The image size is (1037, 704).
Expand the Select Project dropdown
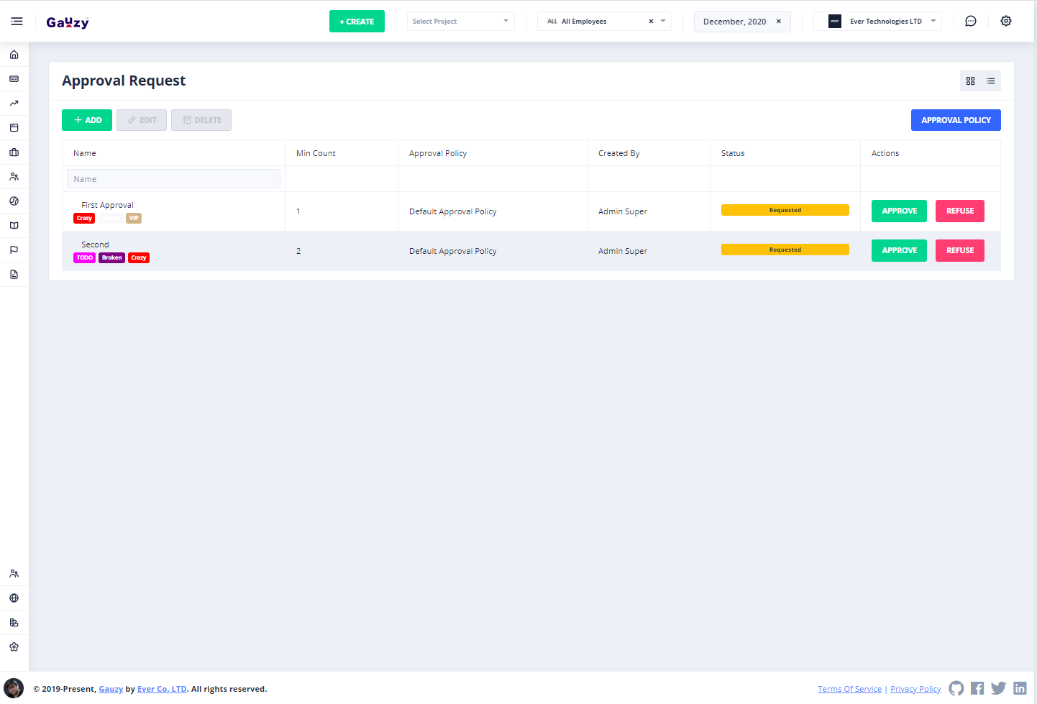[x=460, y=22]
